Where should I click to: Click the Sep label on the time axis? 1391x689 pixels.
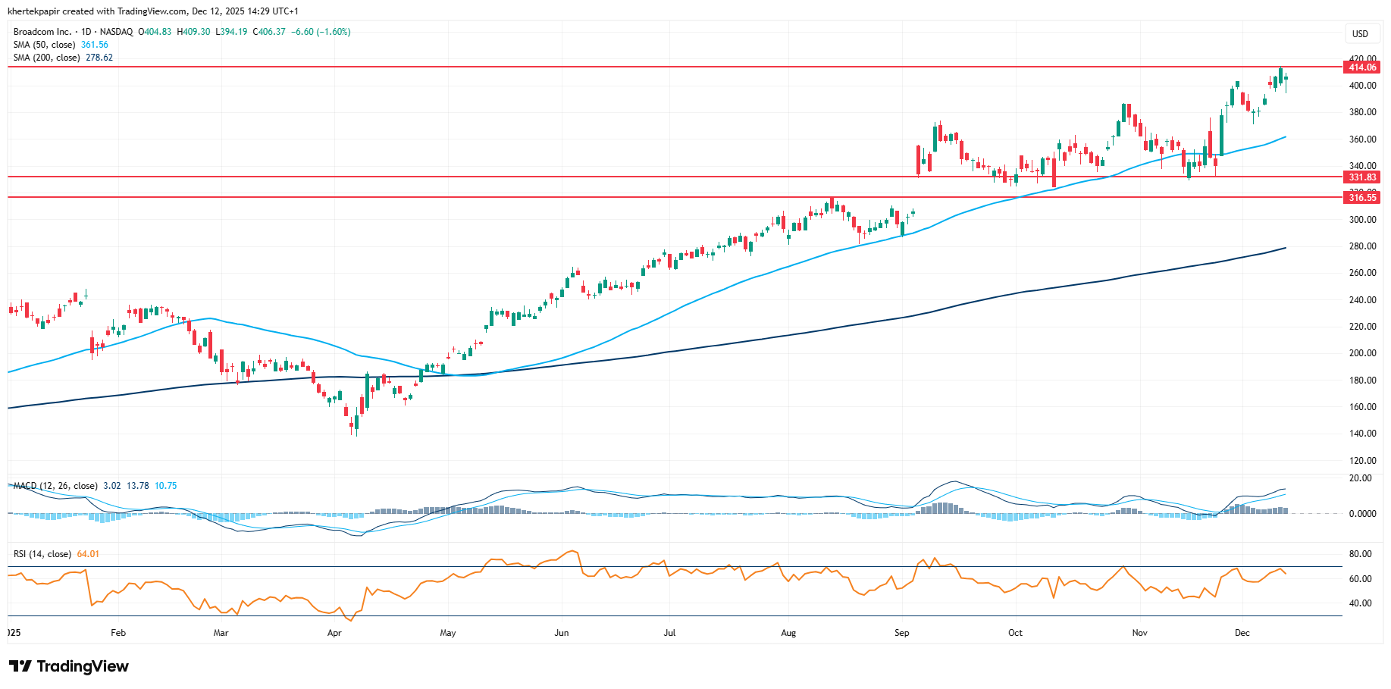tap(901, 633)
